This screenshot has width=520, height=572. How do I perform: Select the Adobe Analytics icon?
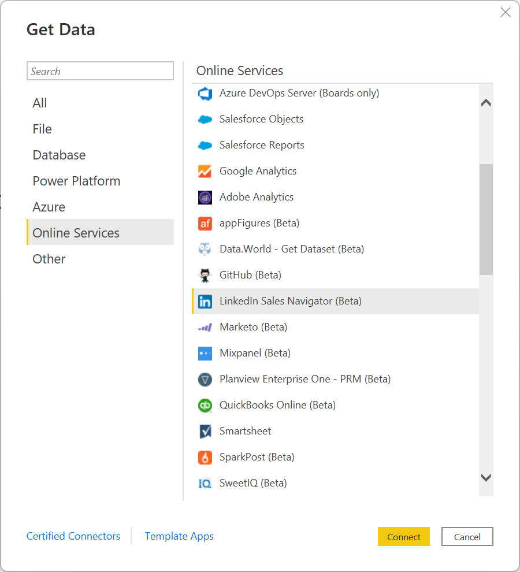pos(205,198)
